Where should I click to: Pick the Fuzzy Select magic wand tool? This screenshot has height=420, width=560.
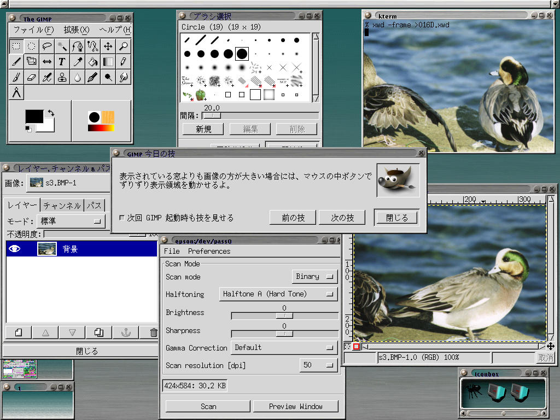tap(62, 46)
